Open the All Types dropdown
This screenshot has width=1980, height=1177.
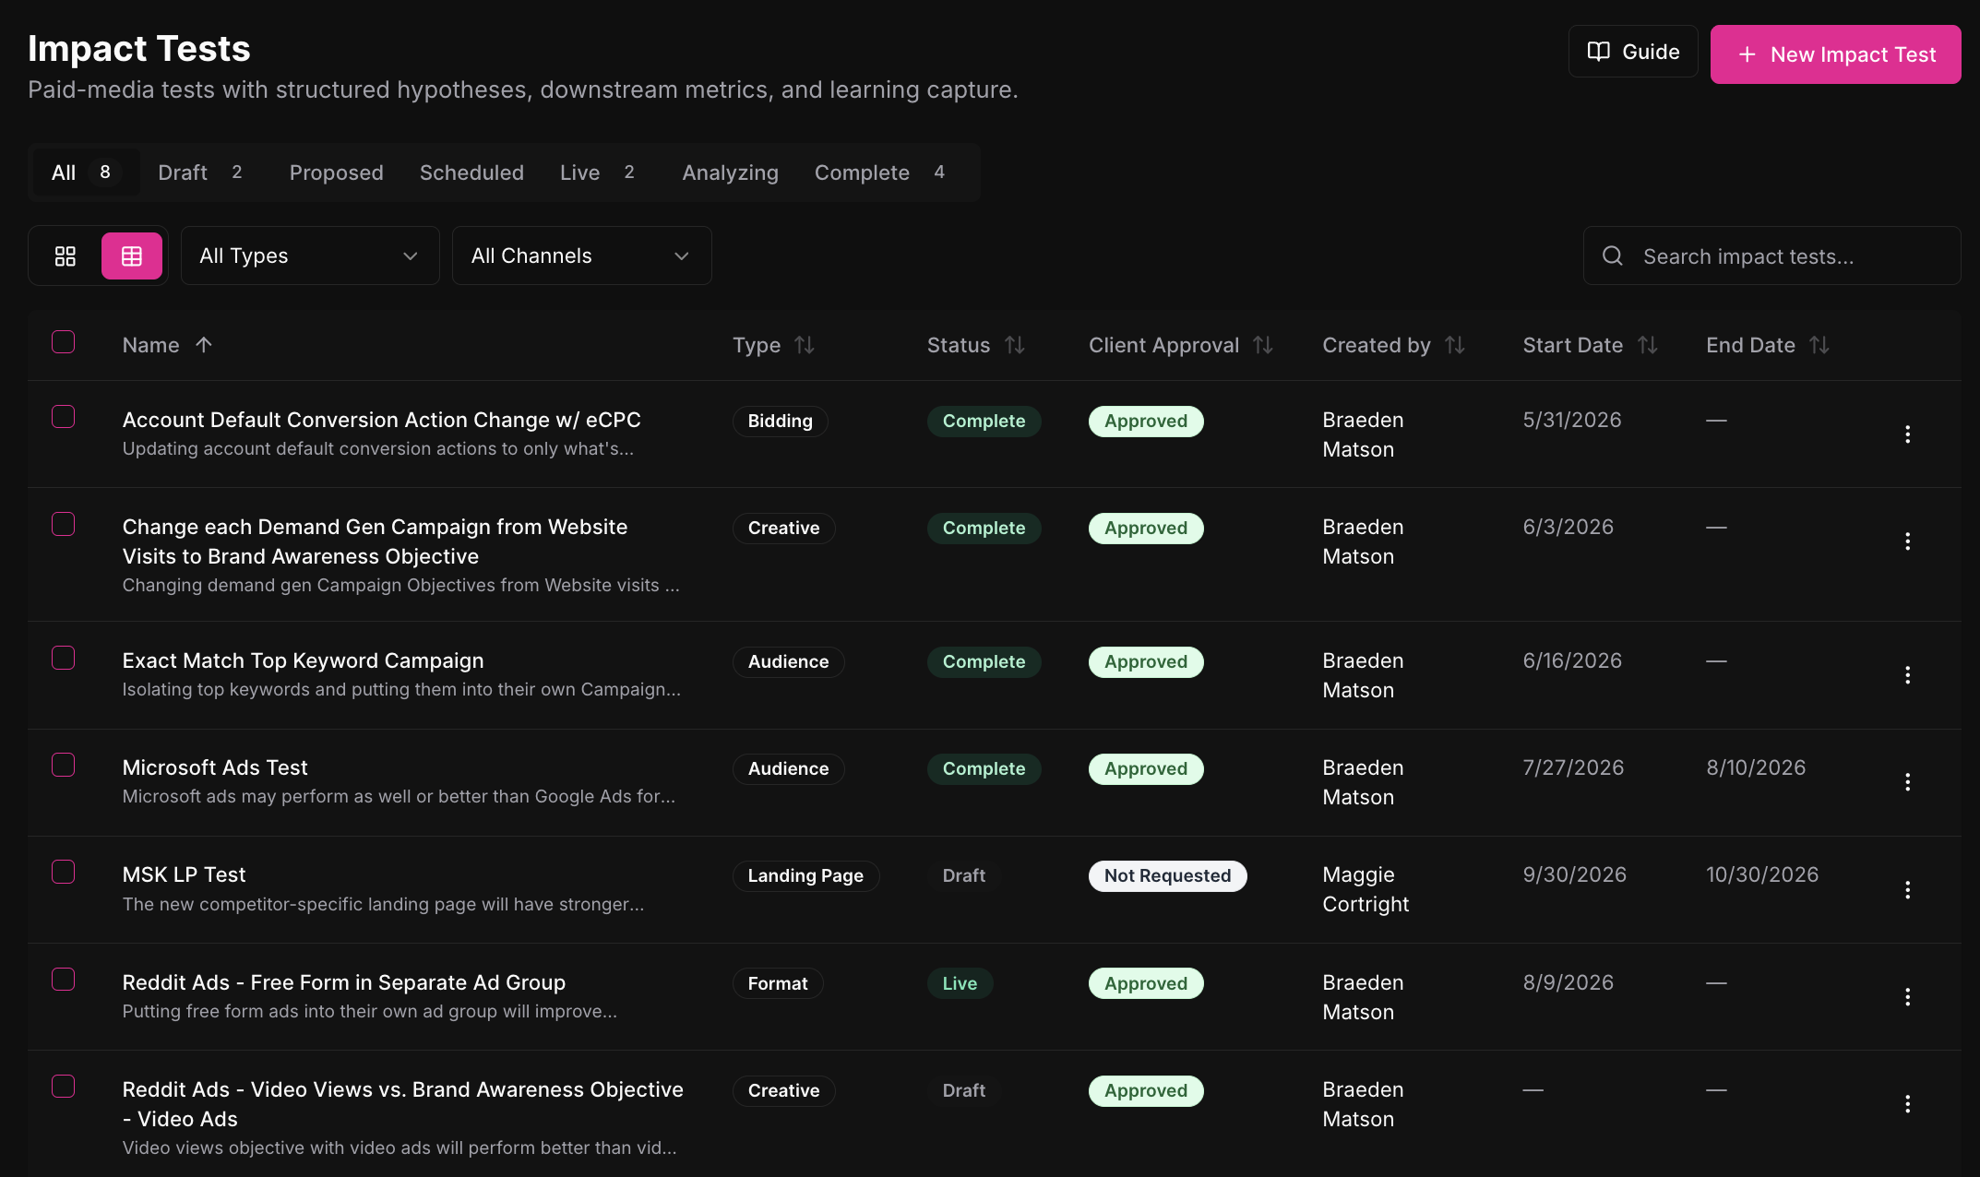click(x=310, y=256)
